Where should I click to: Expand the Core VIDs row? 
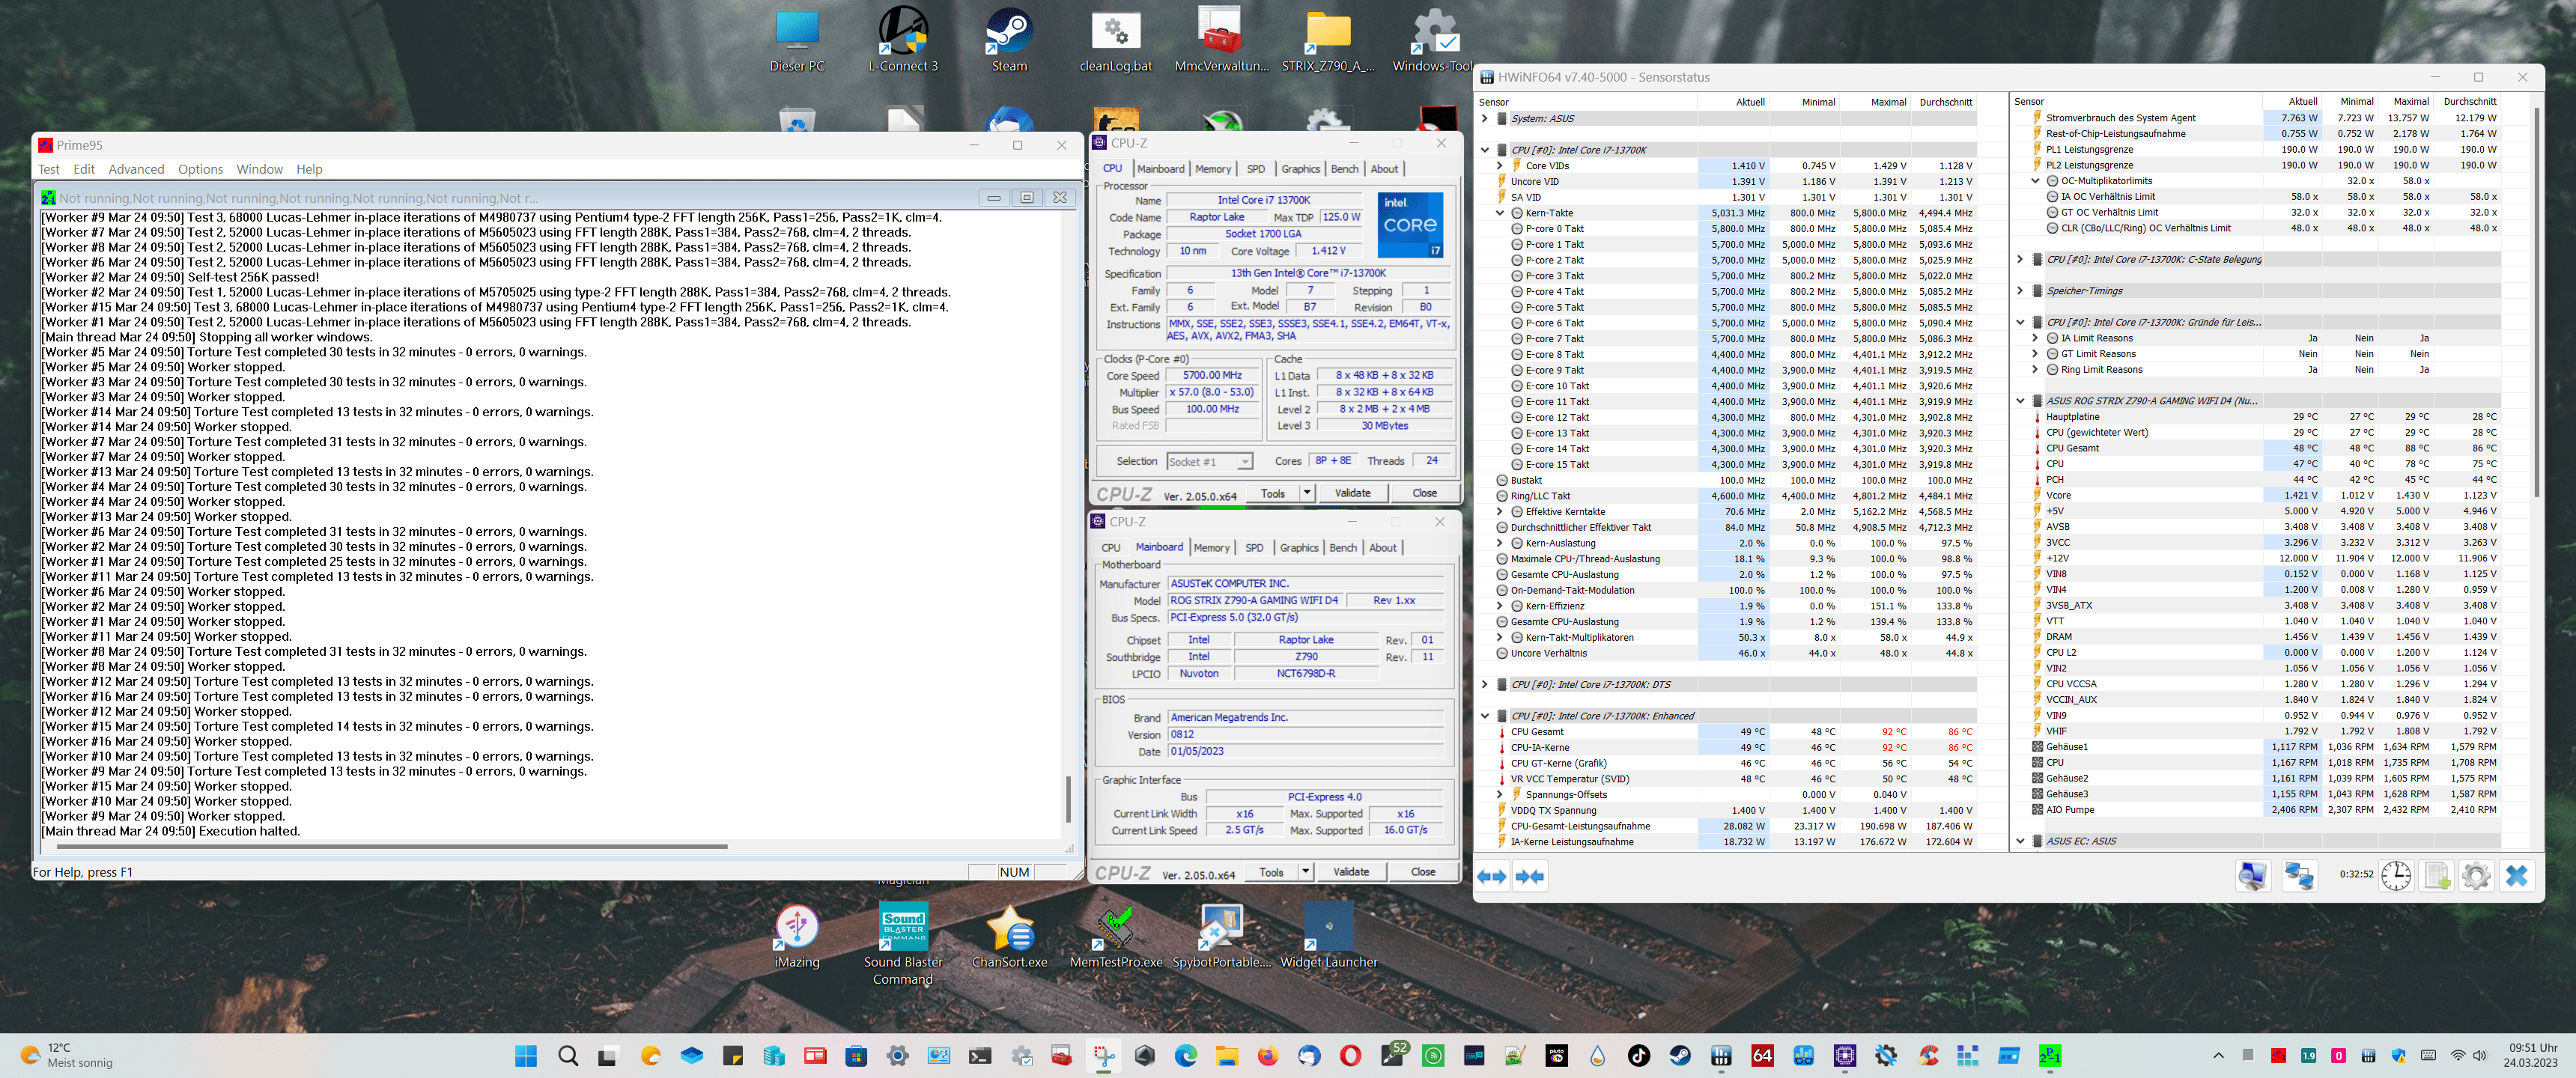pos(1500,166)
